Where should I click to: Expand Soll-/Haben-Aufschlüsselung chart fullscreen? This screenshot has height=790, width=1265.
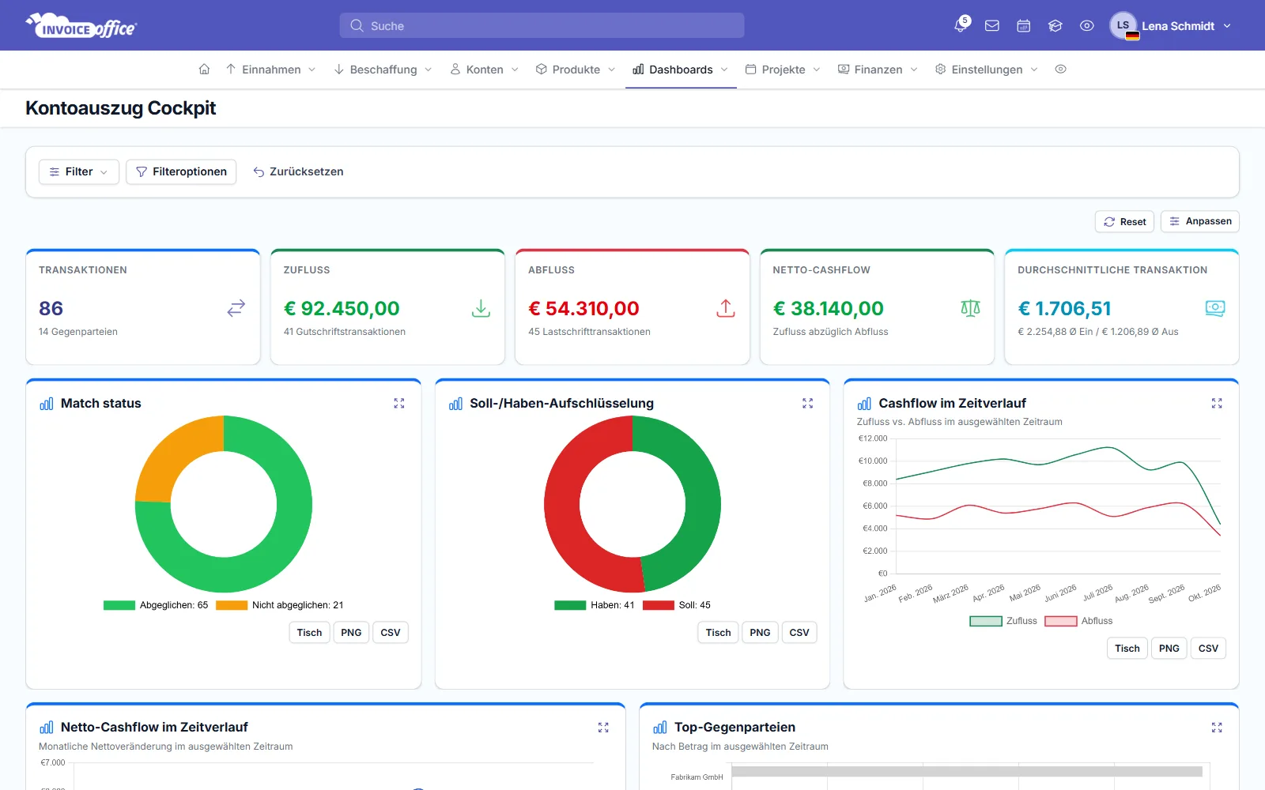click(x=808, y=404)
